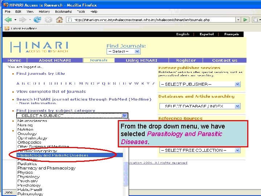Switch language to Français

(x=231, y=34)
